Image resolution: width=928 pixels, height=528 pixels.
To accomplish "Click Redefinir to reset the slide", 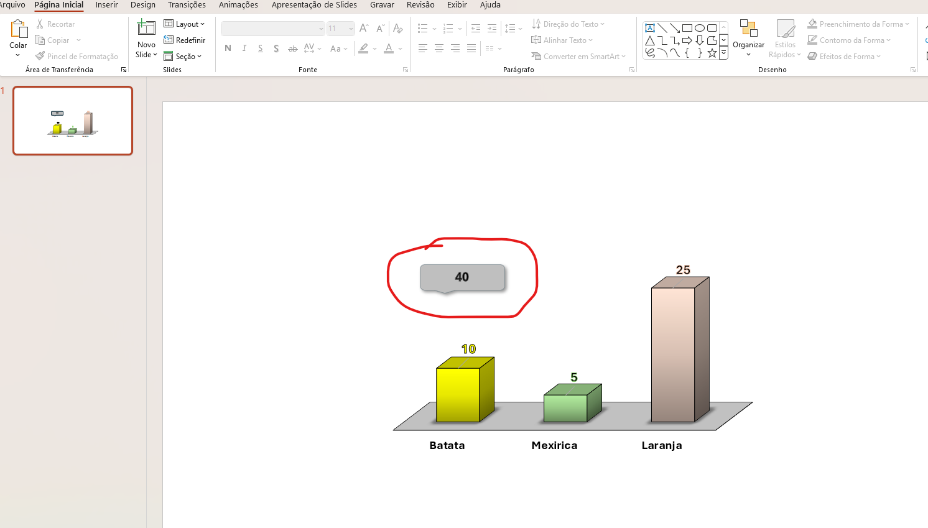I will click(184, 40).
